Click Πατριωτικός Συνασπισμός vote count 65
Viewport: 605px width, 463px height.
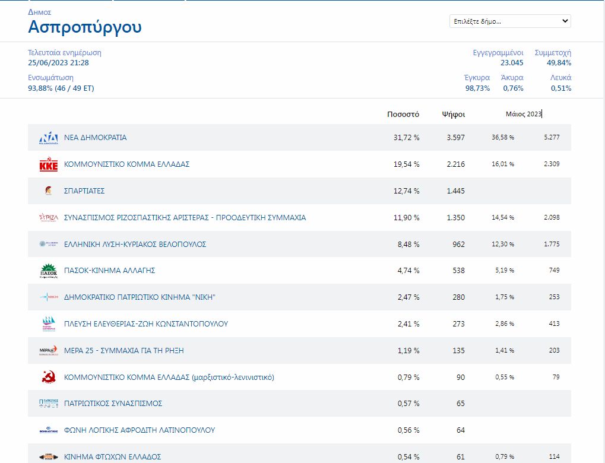[461, 404]
